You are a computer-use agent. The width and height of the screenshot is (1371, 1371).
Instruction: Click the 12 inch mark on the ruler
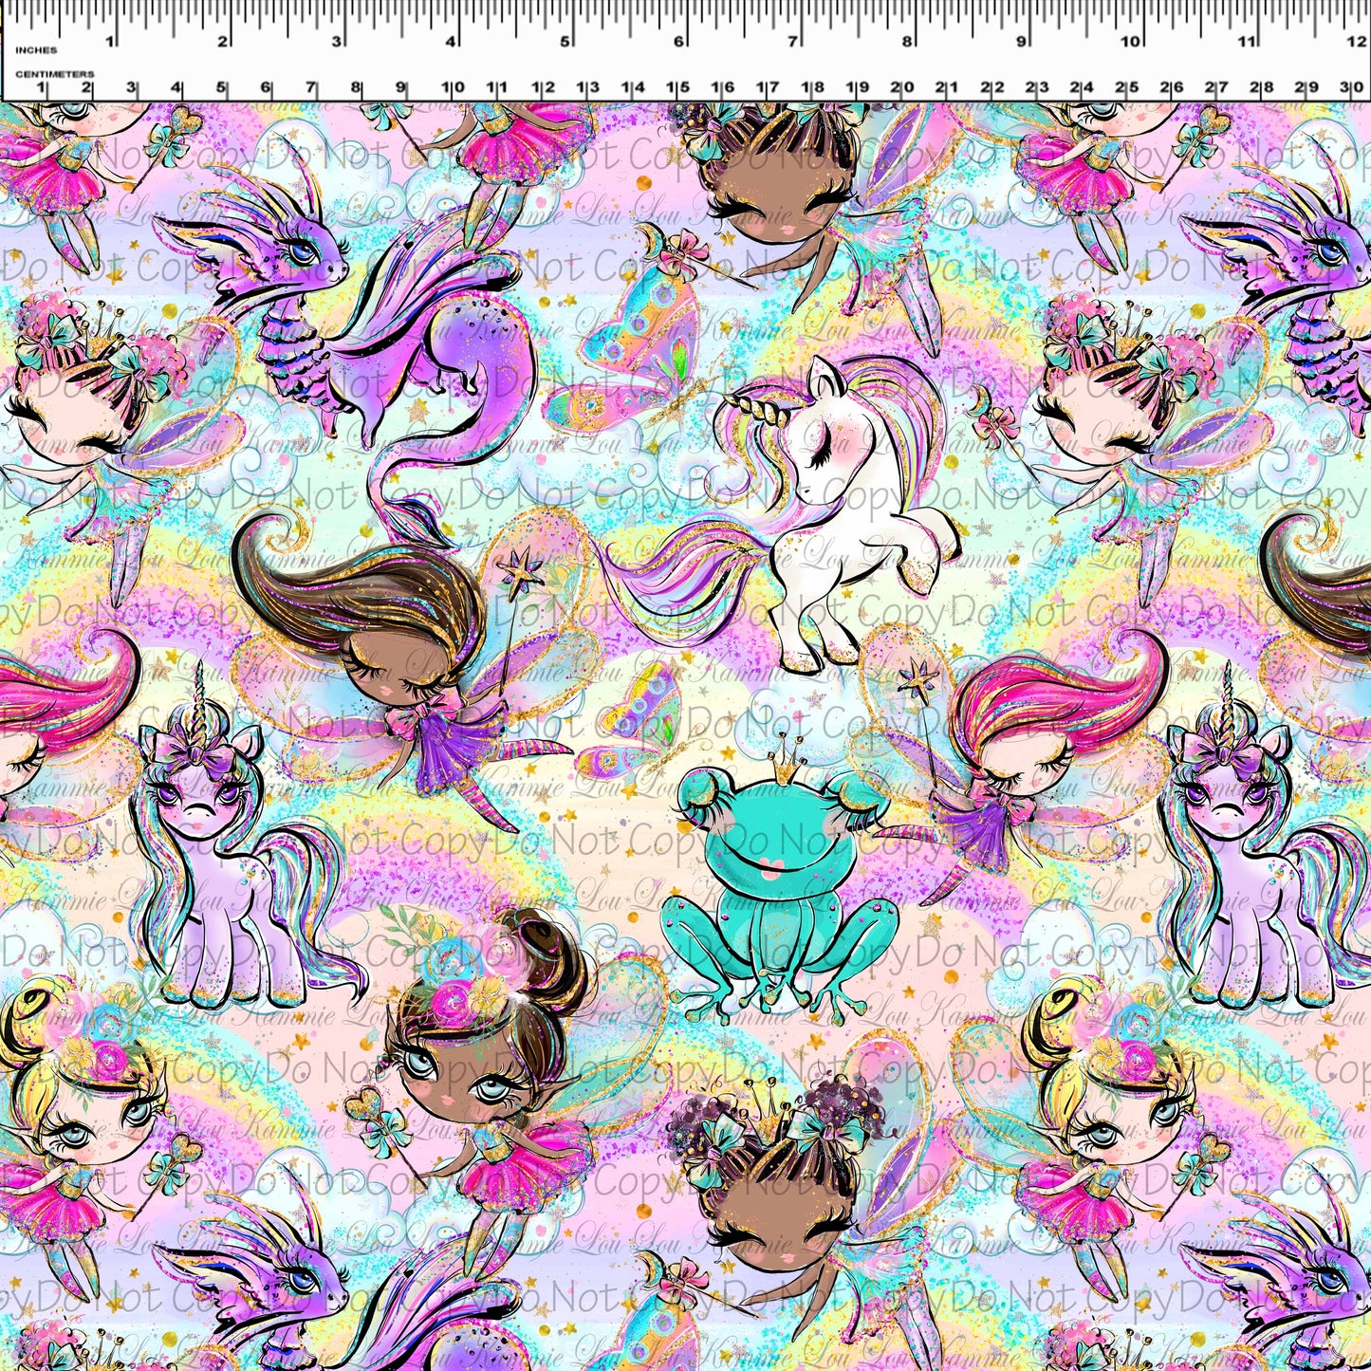click(x=1355, y=41)
